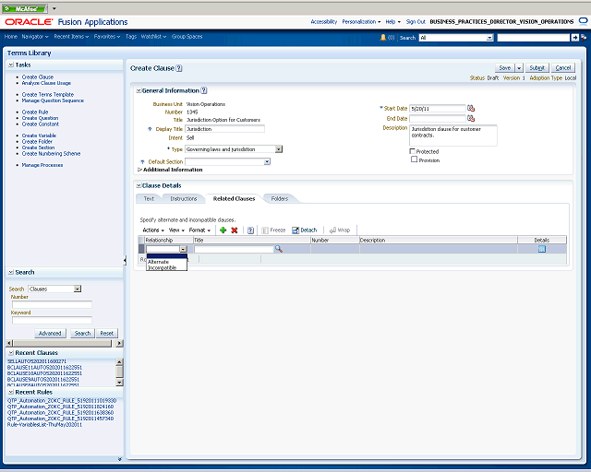This screenshot has width=591, height=472.
Task: Switch to the Text tab
Action: tap(149, 199)
